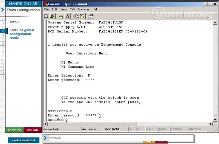Go to lab step 14
This screenshot has width=219, height=144.
pyautogui.click(x=3, y=77)
